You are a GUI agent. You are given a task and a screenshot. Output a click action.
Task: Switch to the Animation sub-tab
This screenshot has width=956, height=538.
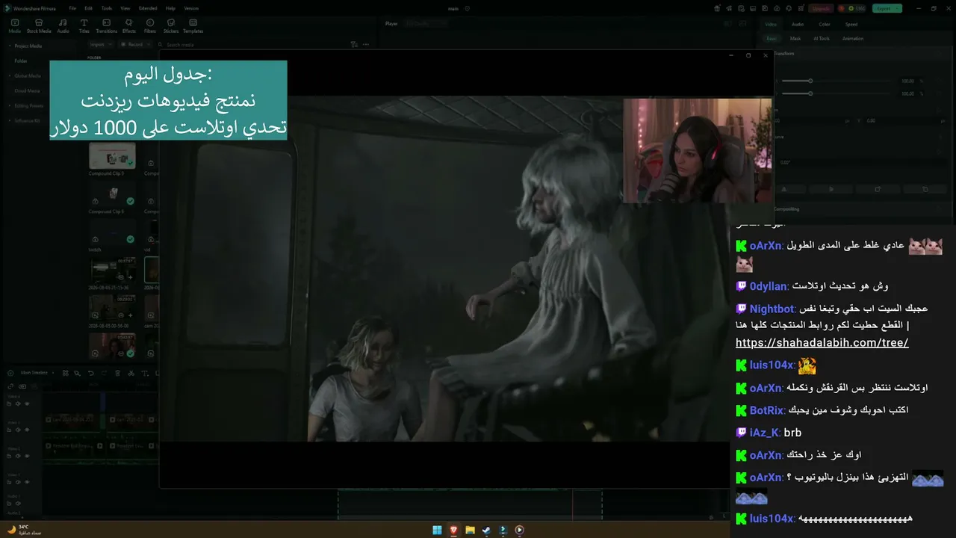tap(853, 38)
